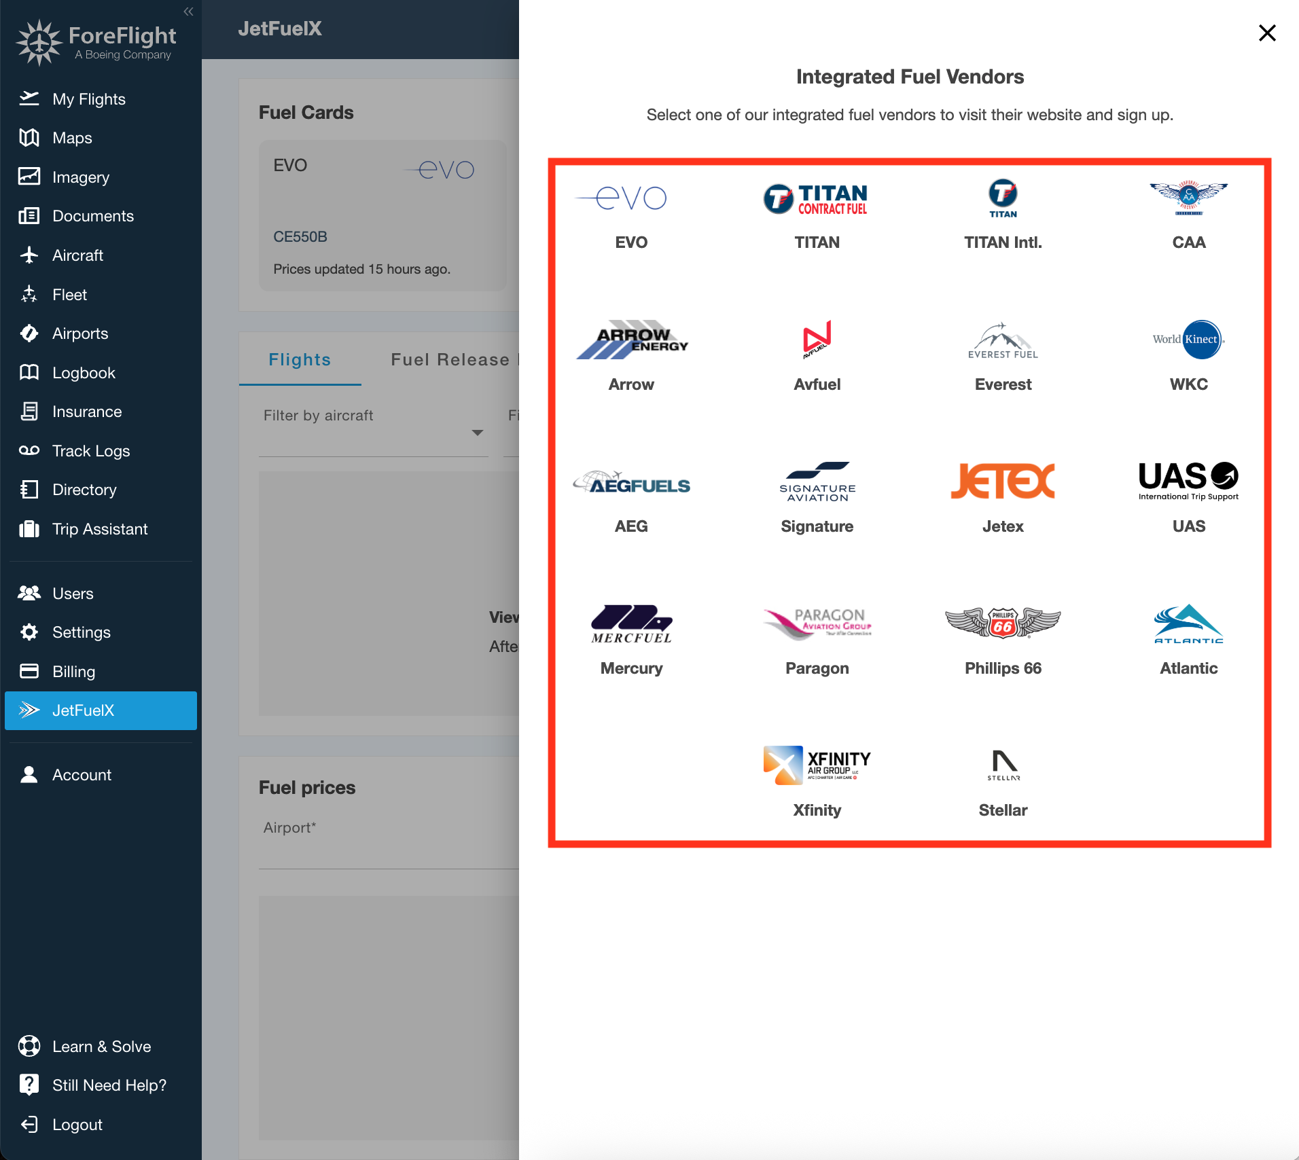The image size is (1299, 1160).
Task: Open the Logbook
Action: pos(101,373)
